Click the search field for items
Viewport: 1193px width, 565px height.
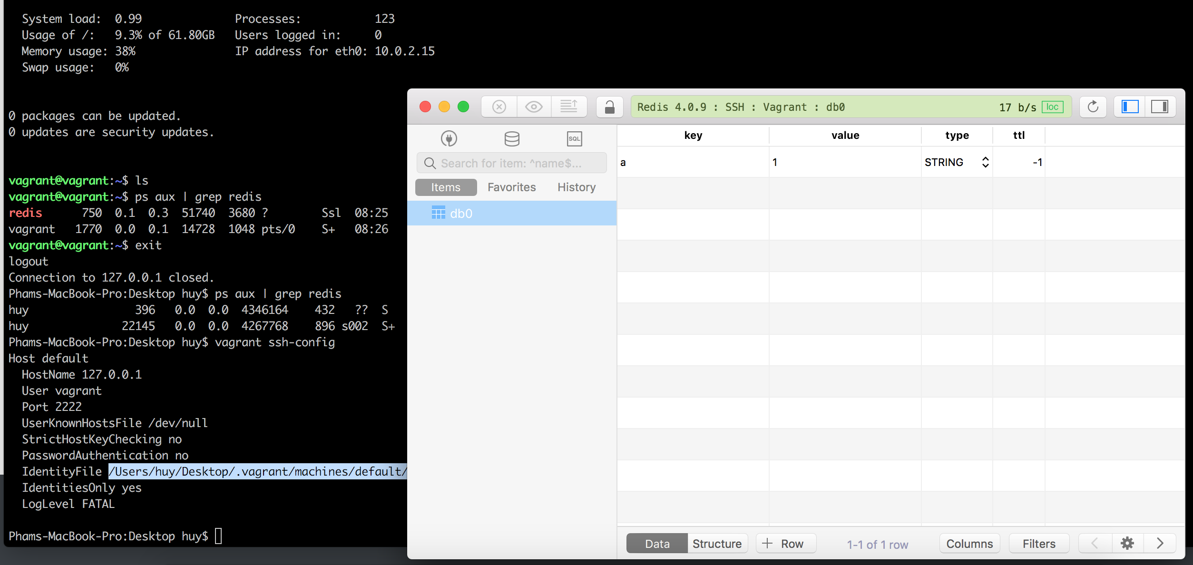click(511, 163)
